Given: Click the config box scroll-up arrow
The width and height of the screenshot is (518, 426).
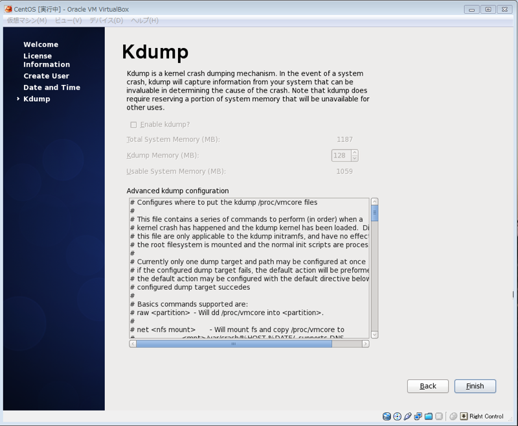Looking at the screenshot, I should [x=375, y=202].
